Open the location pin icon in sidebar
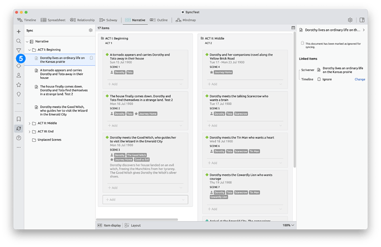Screen dimensions: 381x247 (x=19, y=94)
